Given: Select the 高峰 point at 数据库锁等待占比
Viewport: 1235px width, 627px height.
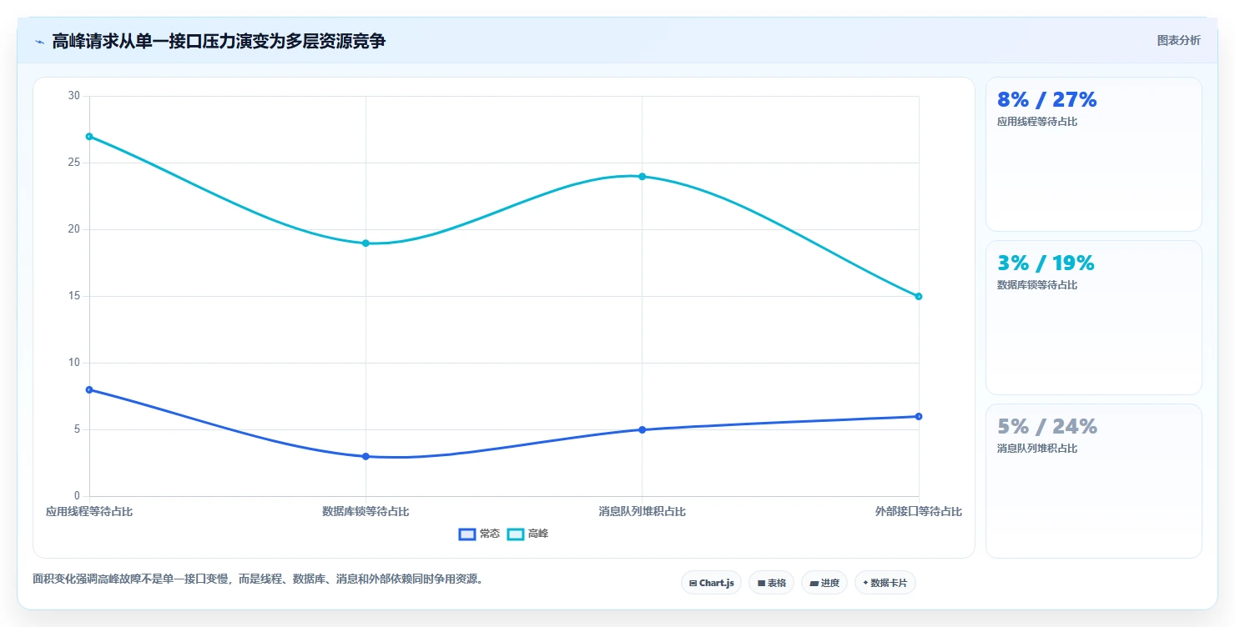Looking at the screenshot, I should (365, 243).
